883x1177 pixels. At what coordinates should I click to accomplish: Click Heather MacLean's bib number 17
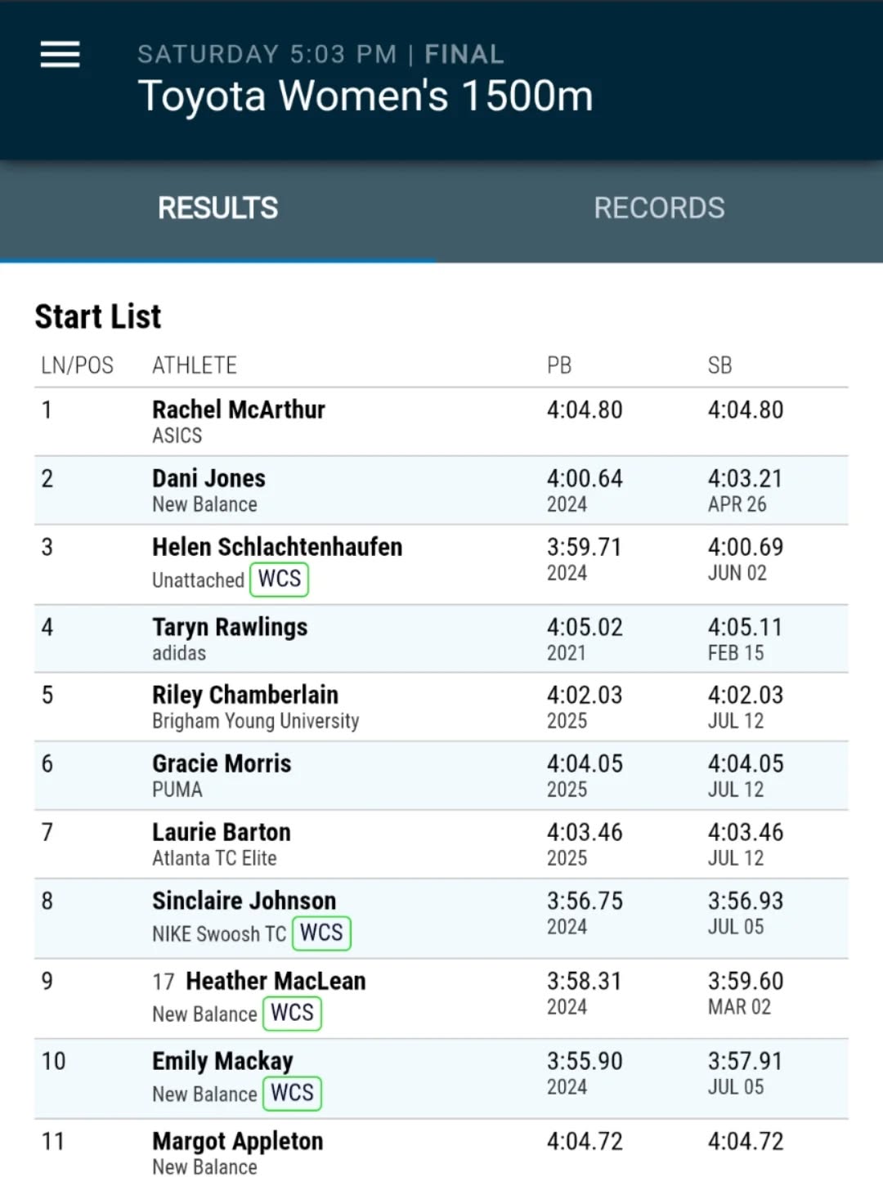[x=160, y=980]
